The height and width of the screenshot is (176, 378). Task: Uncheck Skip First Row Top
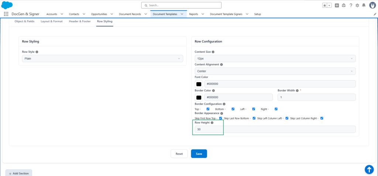221,118
